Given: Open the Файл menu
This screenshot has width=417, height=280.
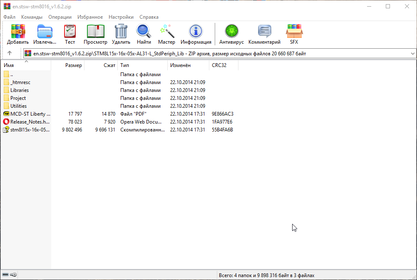Looking at the screenshot, I should point(9,17).
